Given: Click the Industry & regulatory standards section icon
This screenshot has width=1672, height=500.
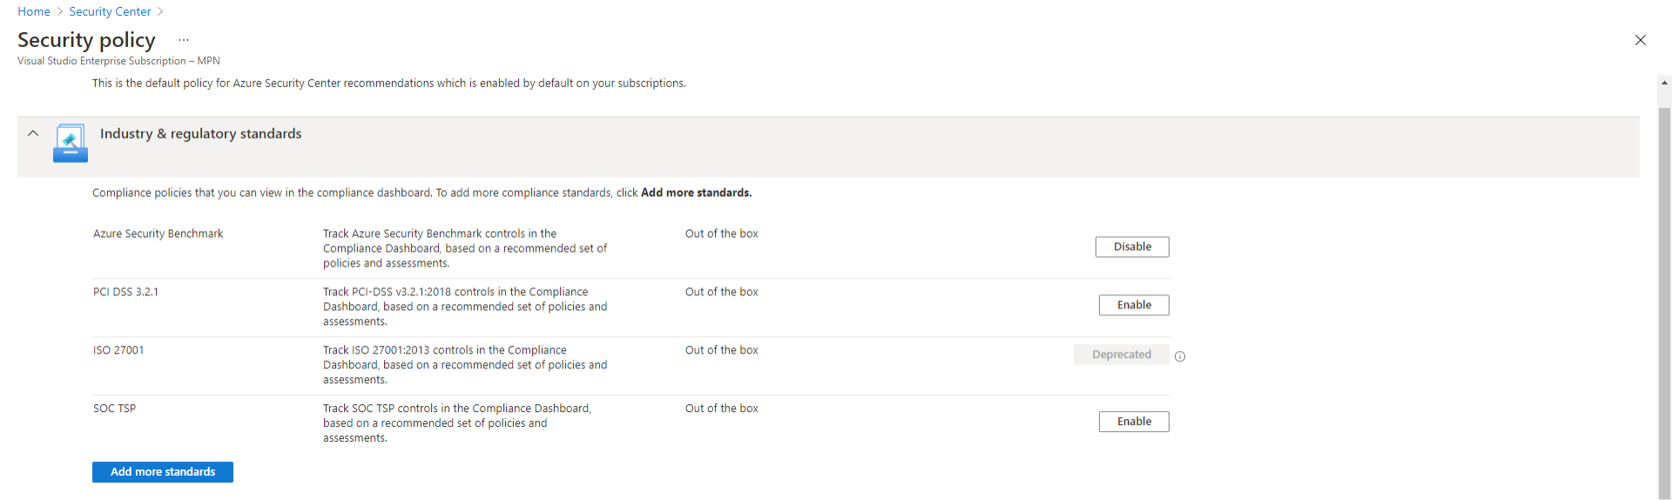Looking at the screenshot, I should 70,143.
